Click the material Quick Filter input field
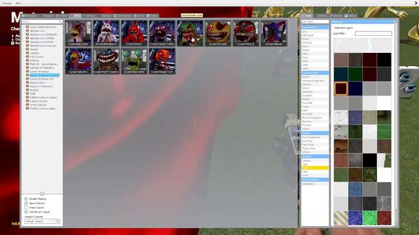 tap(373, 33)
